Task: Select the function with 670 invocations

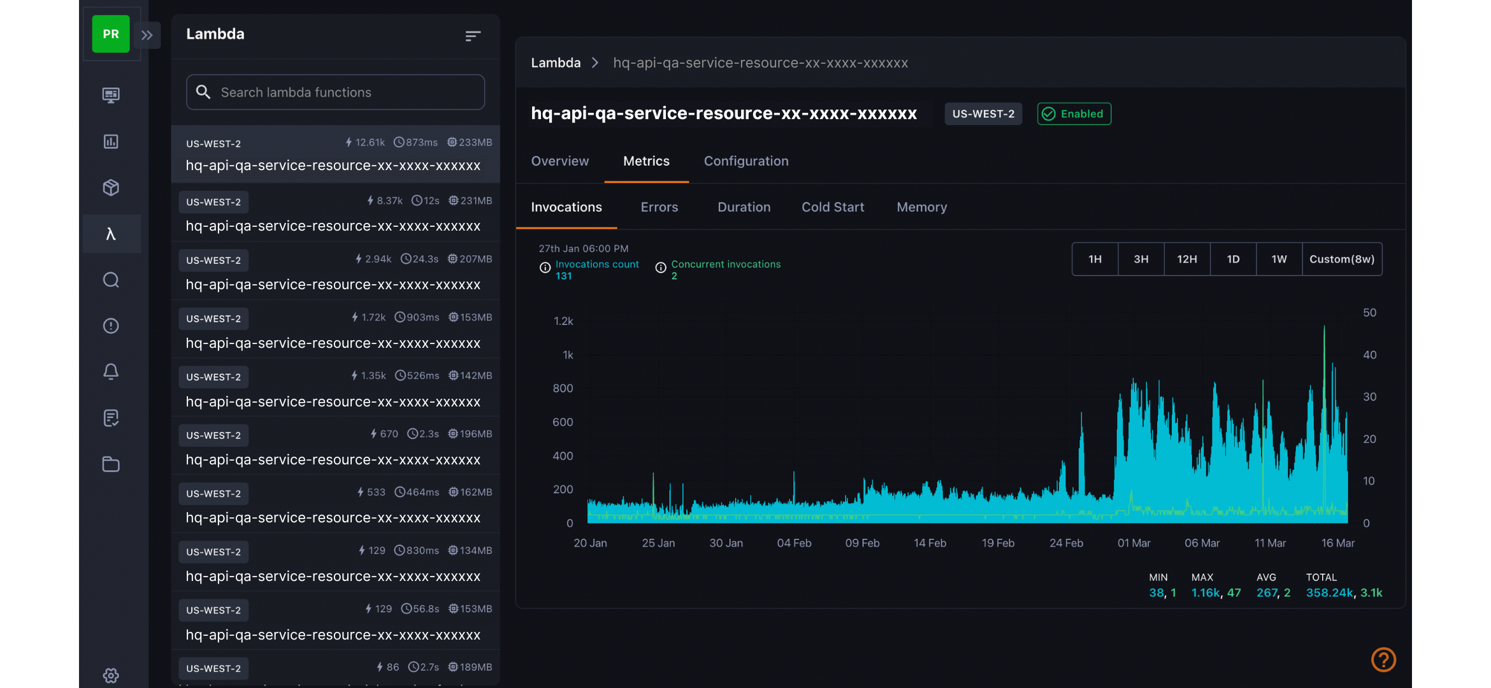Action: point(335,445)
